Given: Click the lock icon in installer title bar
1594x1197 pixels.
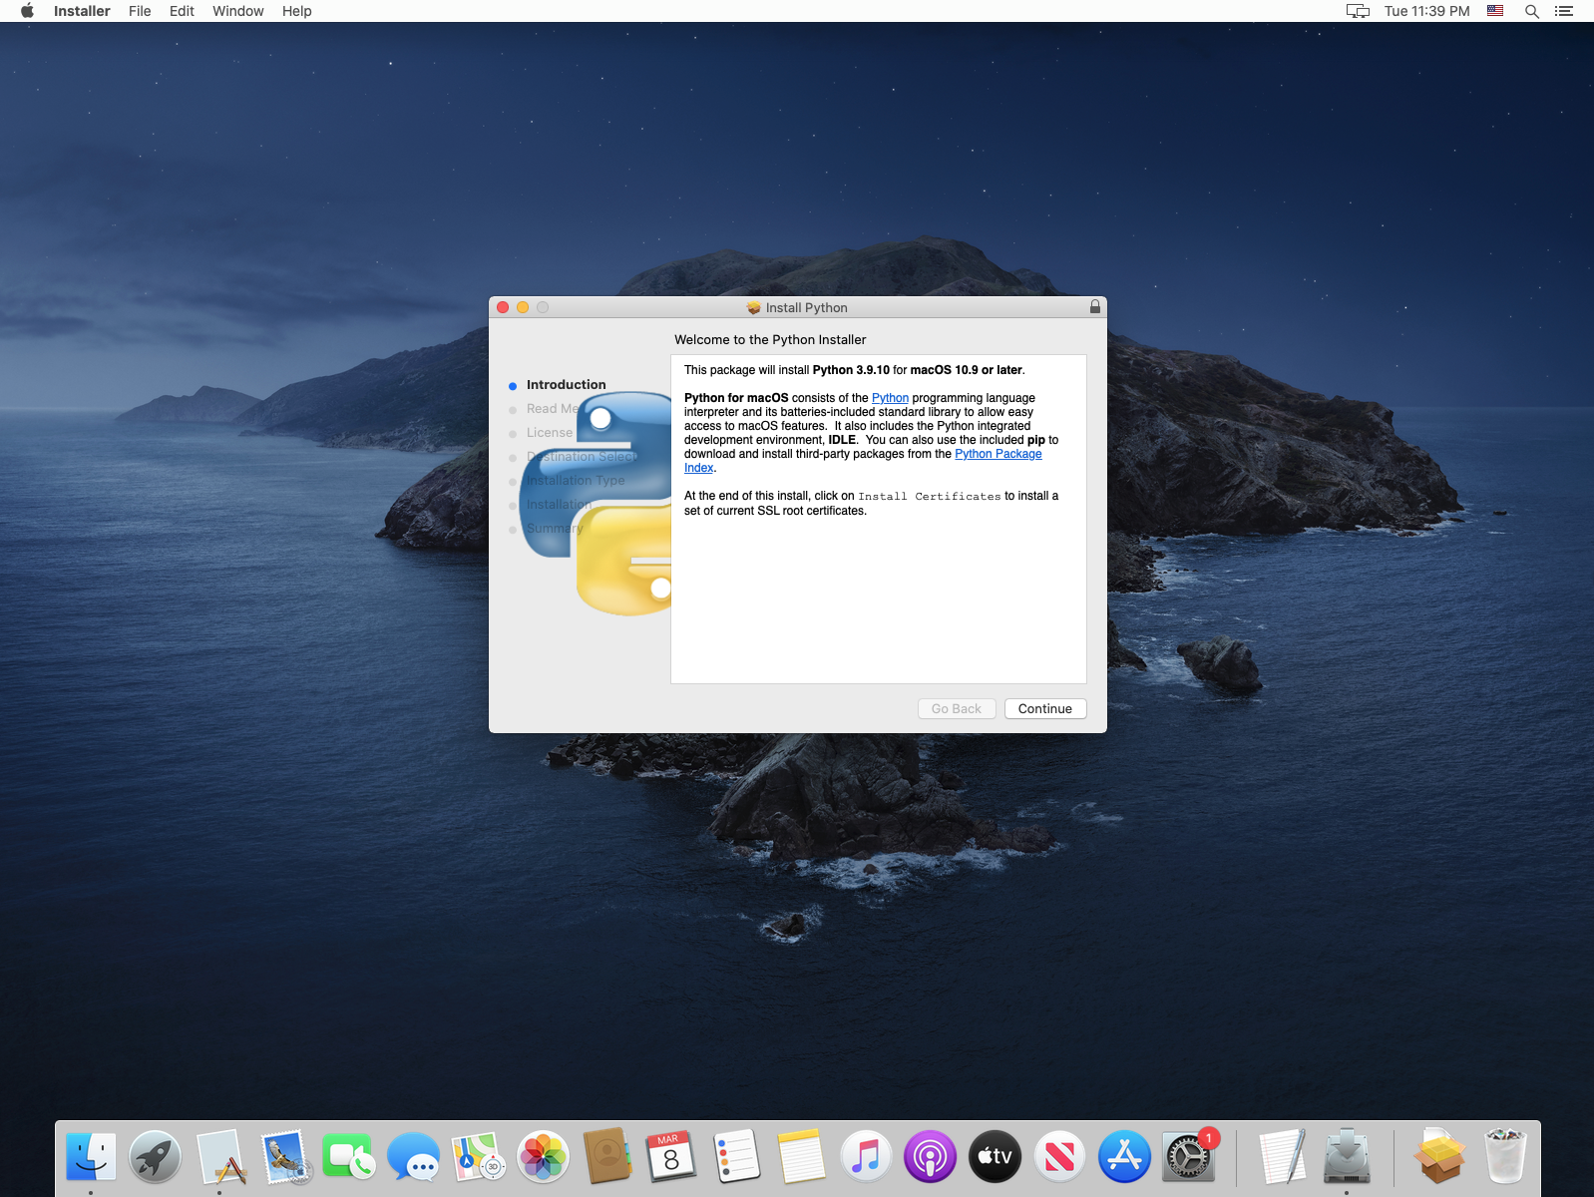Looking at the screenshot, I should 1094,307.
